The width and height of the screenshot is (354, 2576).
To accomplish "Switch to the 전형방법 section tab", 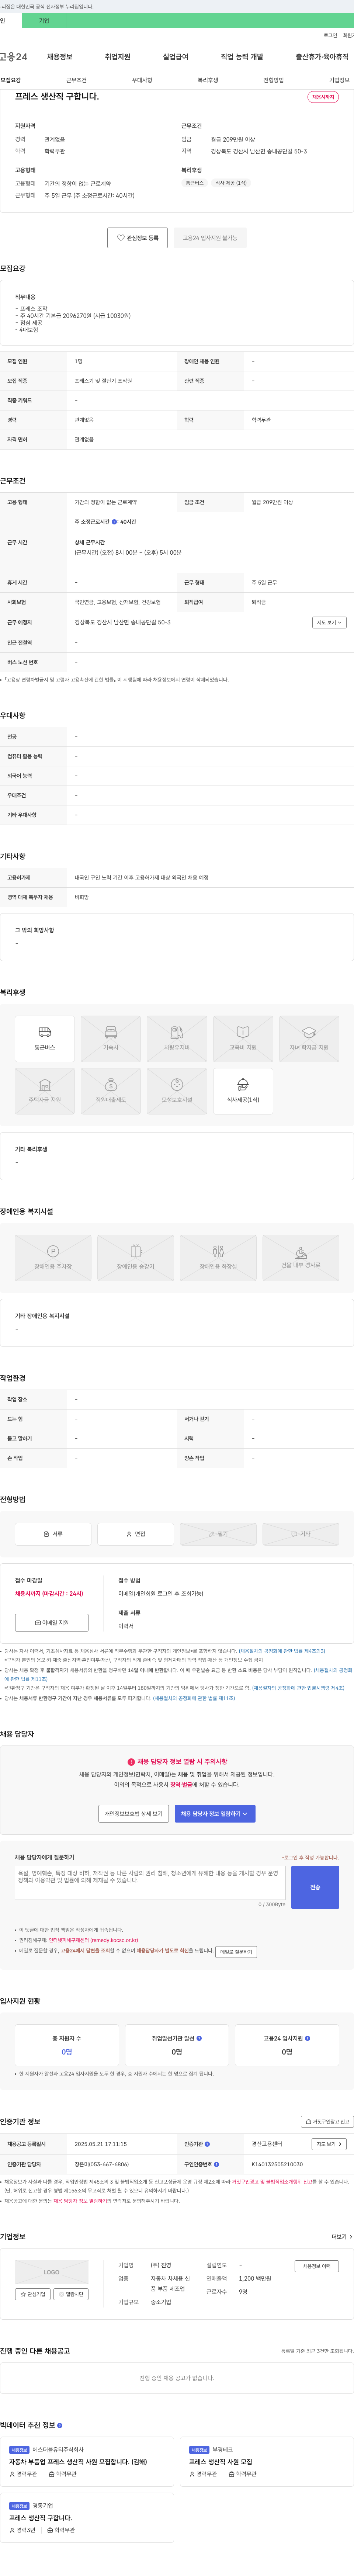I will coord(274,80).
